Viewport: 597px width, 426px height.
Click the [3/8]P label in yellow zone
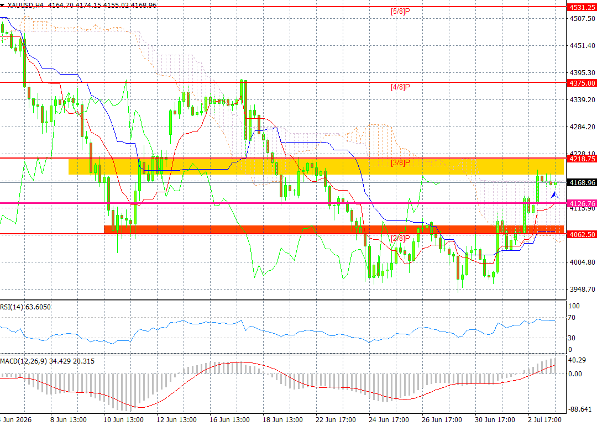coord(400,163)
